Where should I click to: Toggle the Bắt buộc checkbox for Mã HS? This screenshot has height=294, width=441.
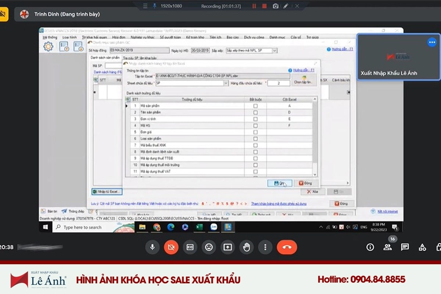[x=255, y=126]
